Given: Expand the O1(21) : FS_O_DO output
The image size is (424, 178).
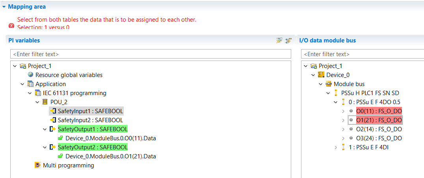Looking at the screenshot, I should tap(344, 120).
